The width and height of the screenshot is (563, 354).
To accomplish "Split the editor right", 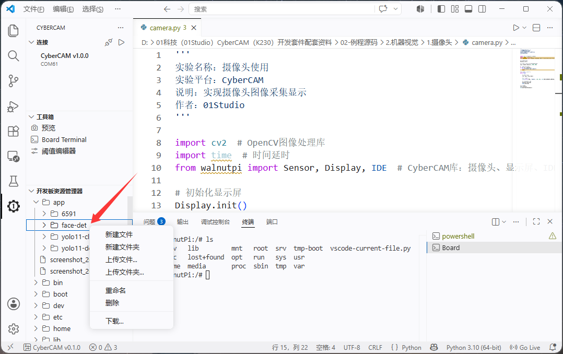I will click(536, 28).
